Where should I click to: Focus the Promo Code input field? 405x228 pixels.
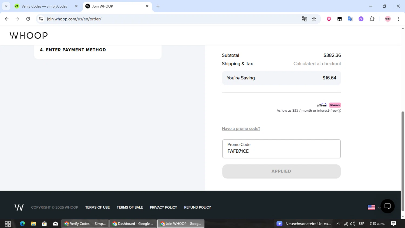click(281, 149)
